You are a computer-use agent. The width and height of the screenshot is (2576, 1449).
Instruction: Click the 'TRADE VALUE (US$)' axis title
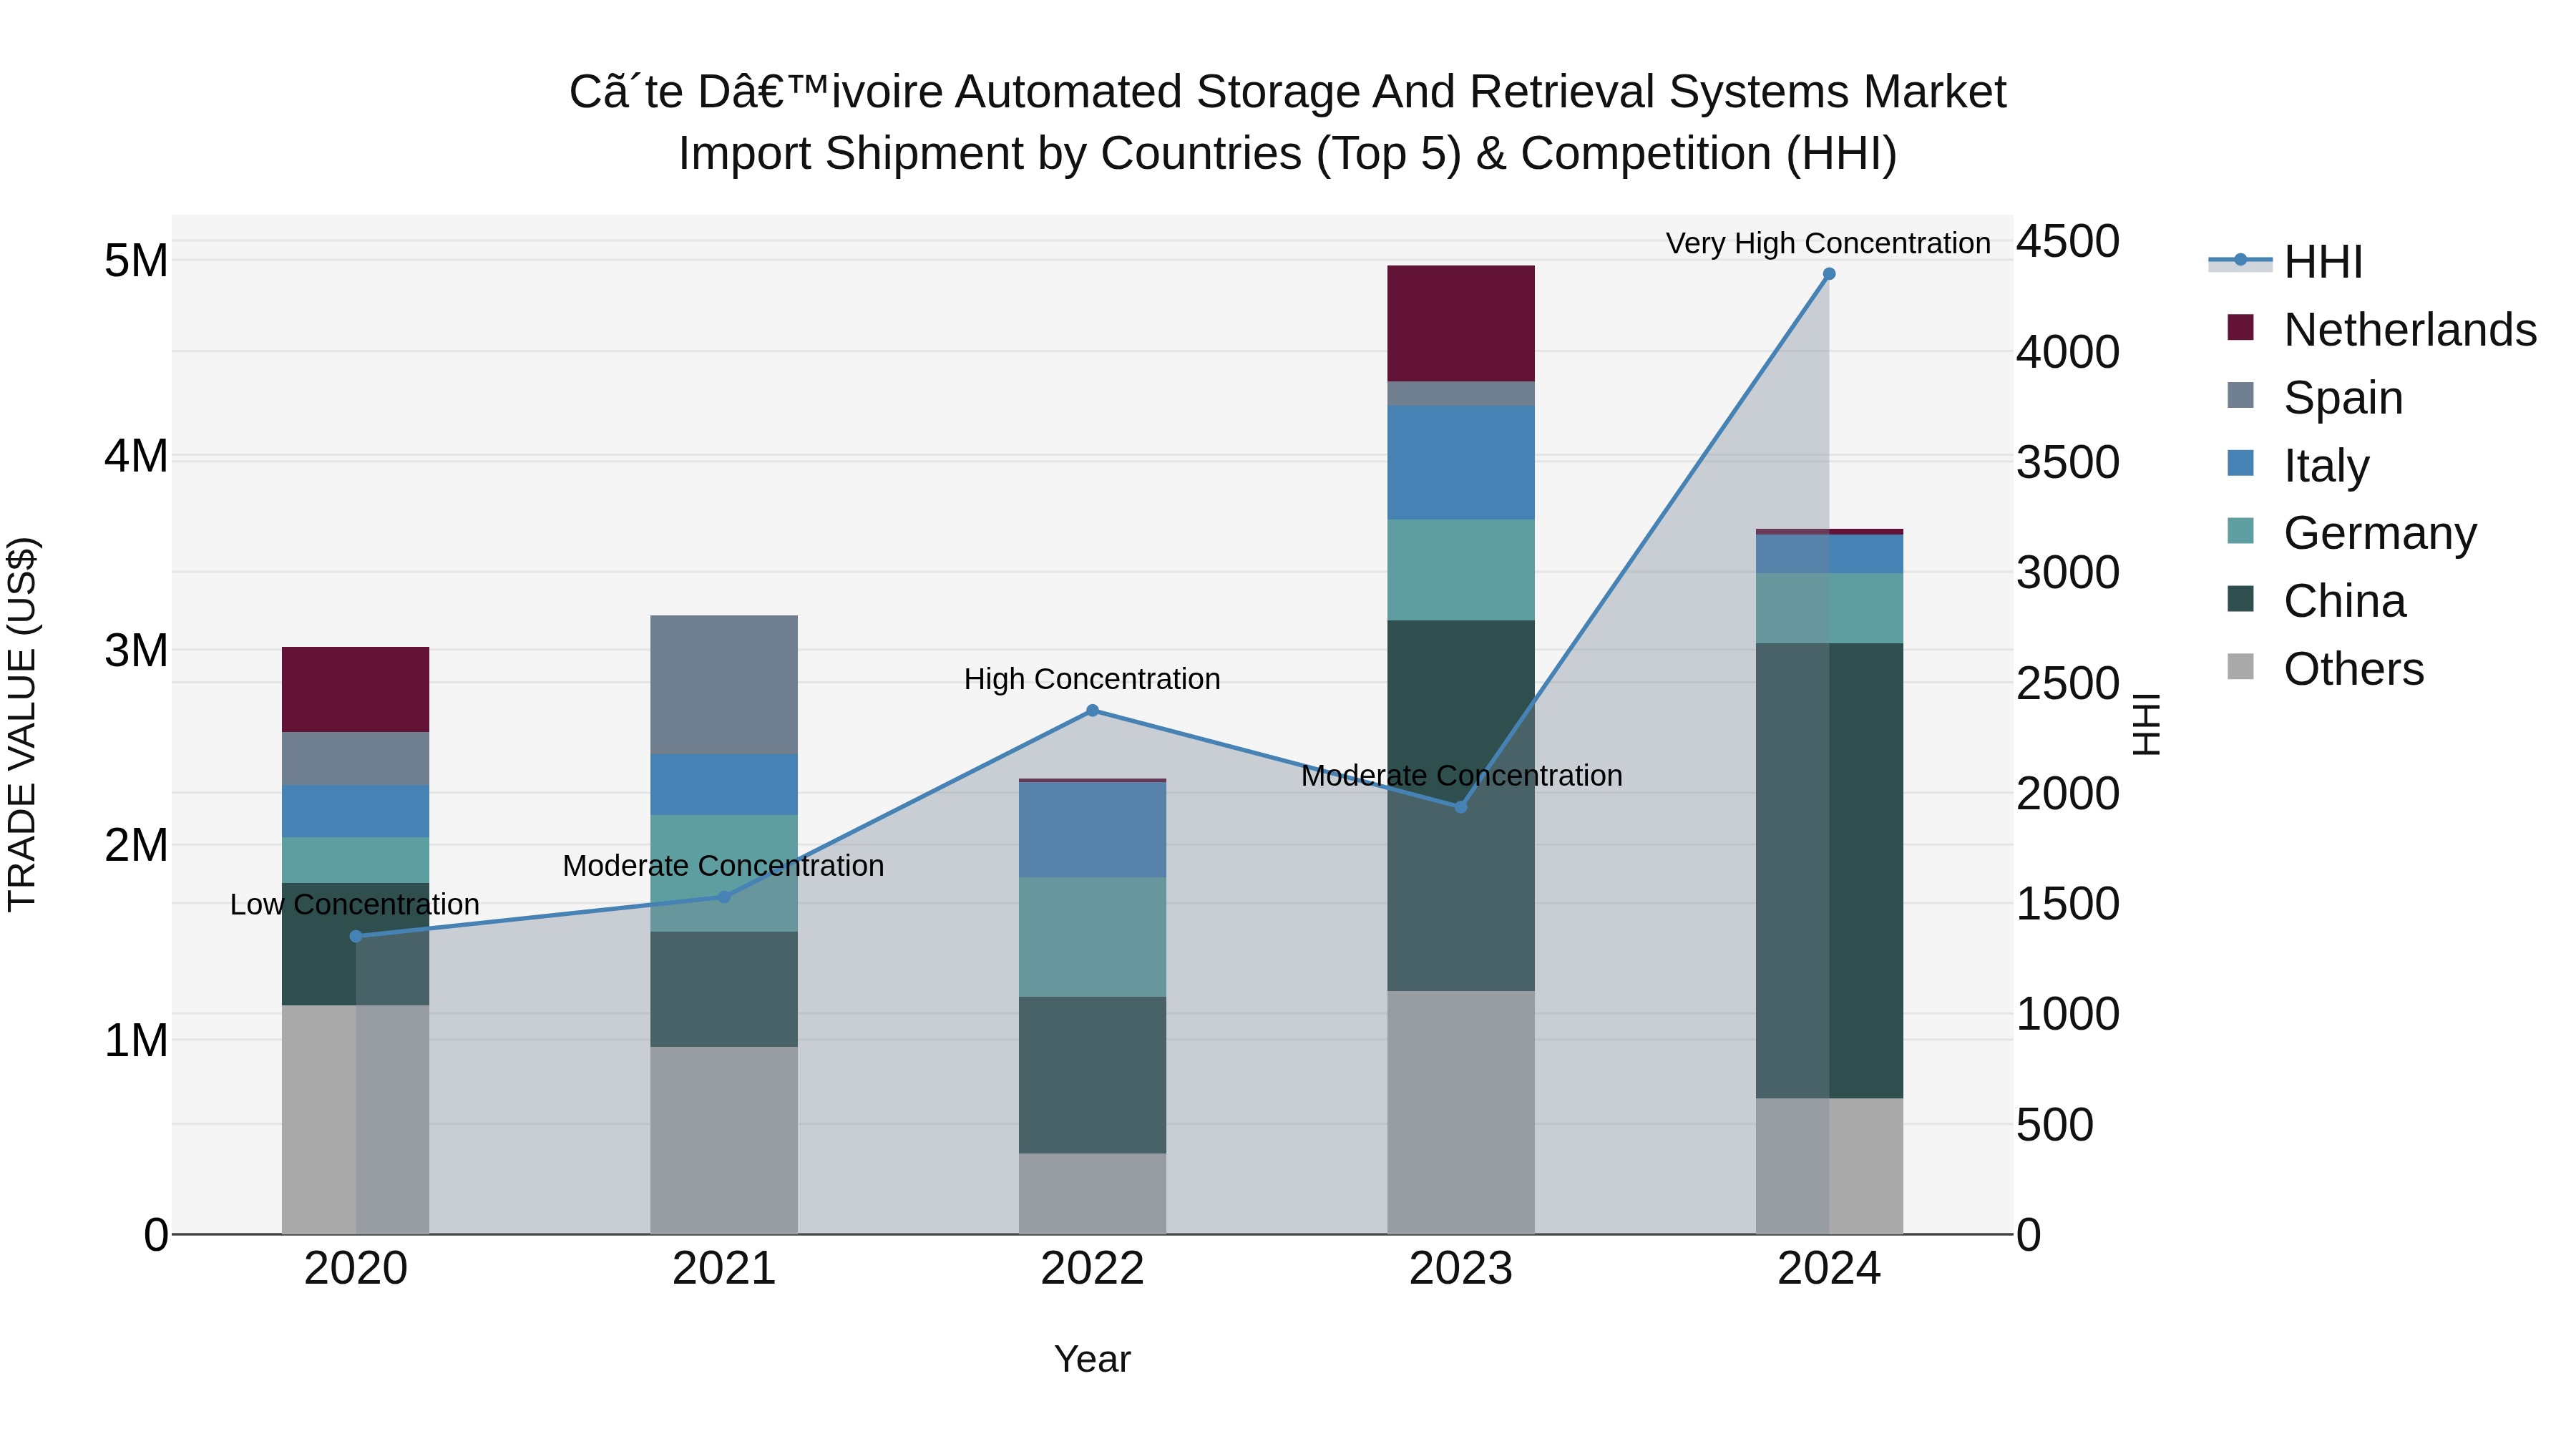[22, 724]
